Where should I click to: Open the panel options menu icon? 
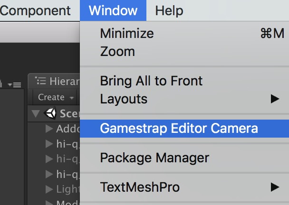click(14, 85)
